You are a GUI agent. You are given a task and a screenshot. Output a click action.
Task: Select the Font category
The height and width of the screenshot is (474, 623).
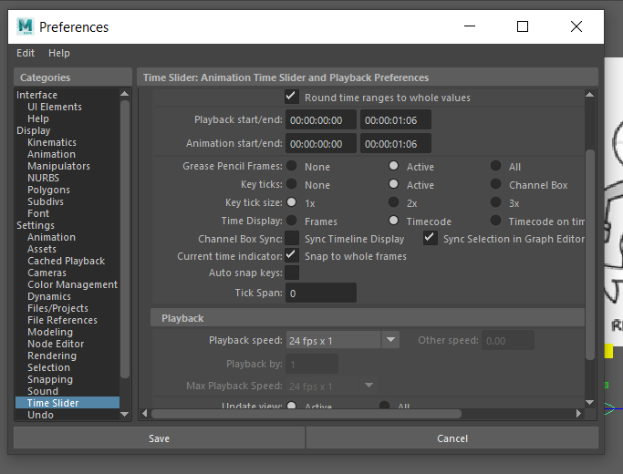(x=38, y=213)
